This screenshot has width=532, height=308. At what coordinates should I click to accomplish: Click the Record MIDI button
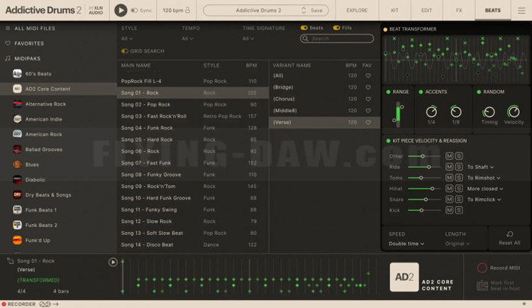click(x=499, y=268)
